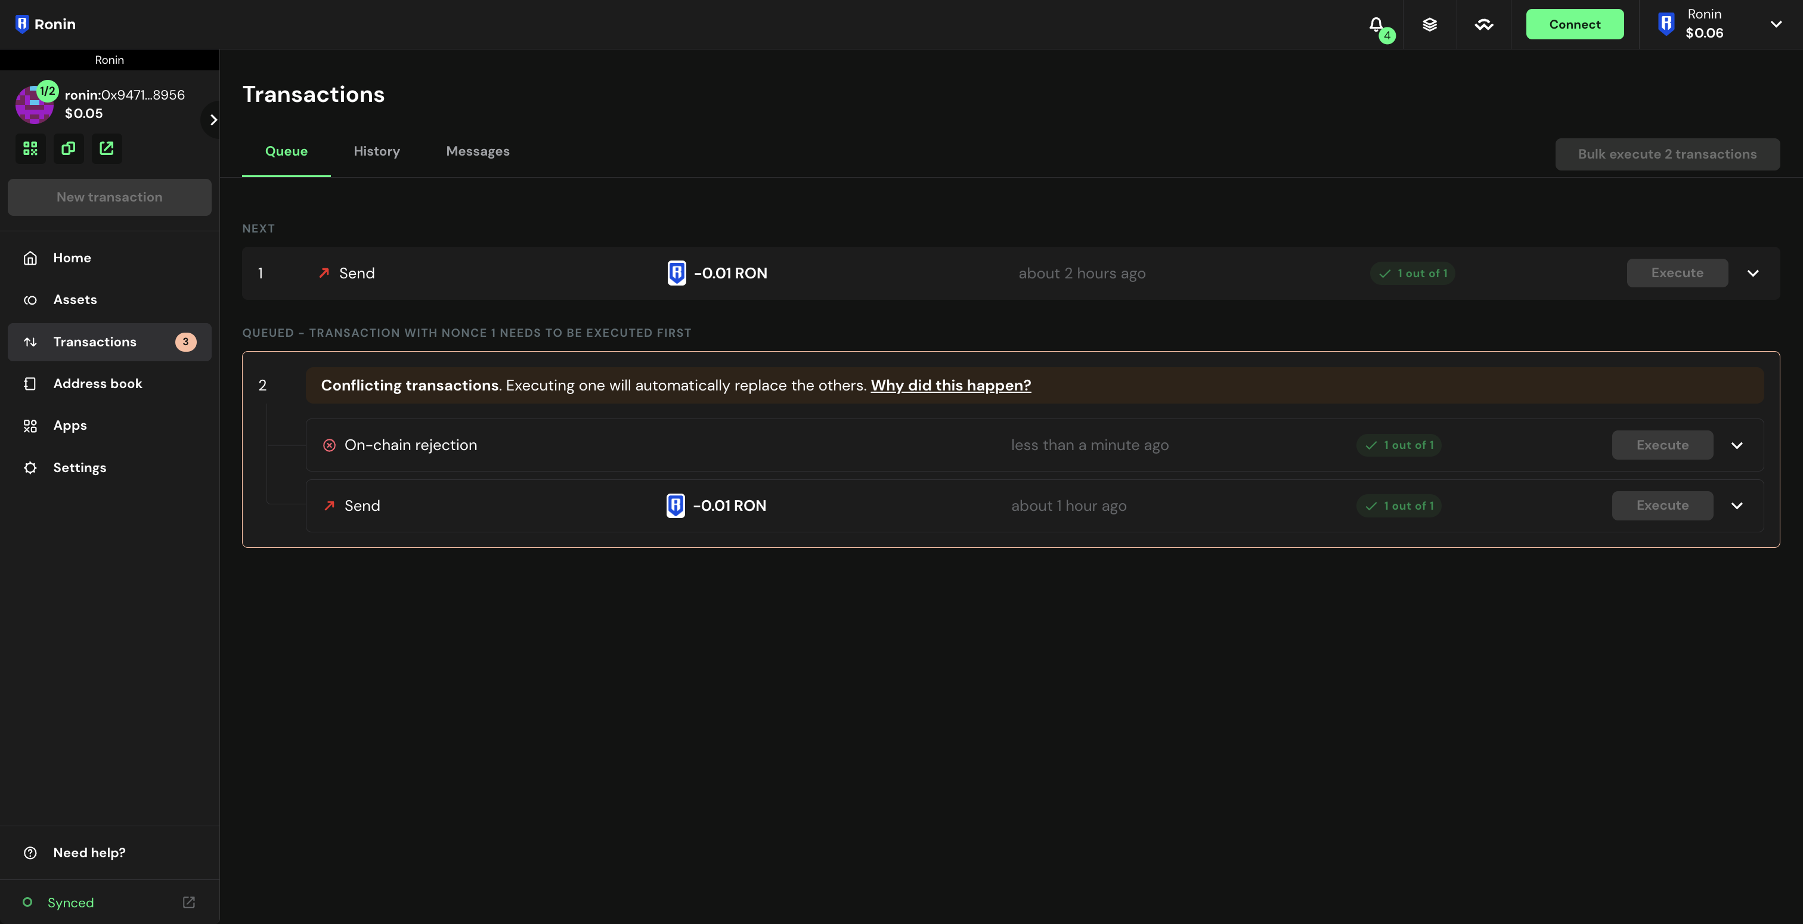Image resolution: width=1803 pixels, height=924 pixels.
Task: Switch to the History tab
Action: 377,151
